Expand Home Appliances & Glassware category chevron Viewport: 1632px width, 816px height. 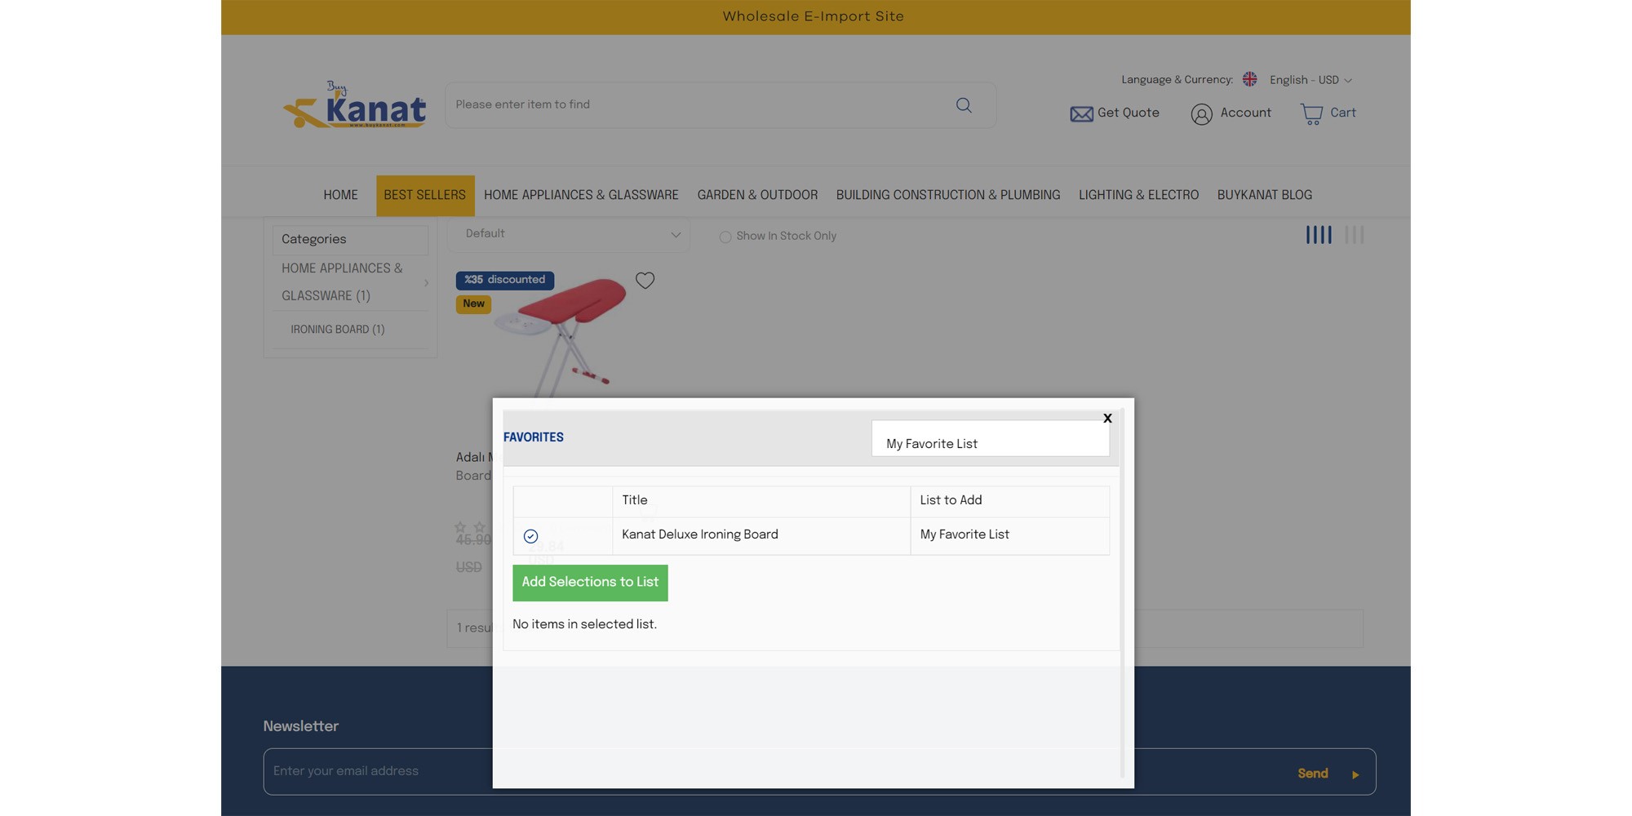click(x=426, y=283)
